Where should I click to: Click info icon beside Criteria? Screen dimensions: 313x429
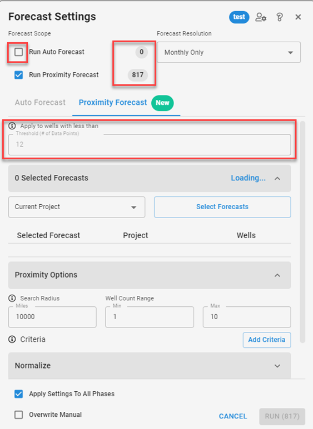pyautogui.click(x=12, y=339)
